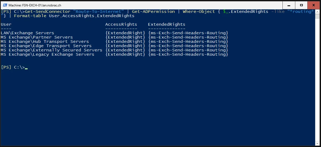Click the "LAN\Exchange Servers" row
Image resolution: width=321 pixels, height=147 pixels.
click(114, 33)
